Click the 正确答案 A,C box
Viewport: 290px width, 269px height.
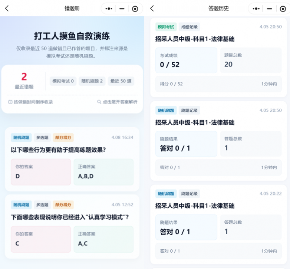pos(103,239)
